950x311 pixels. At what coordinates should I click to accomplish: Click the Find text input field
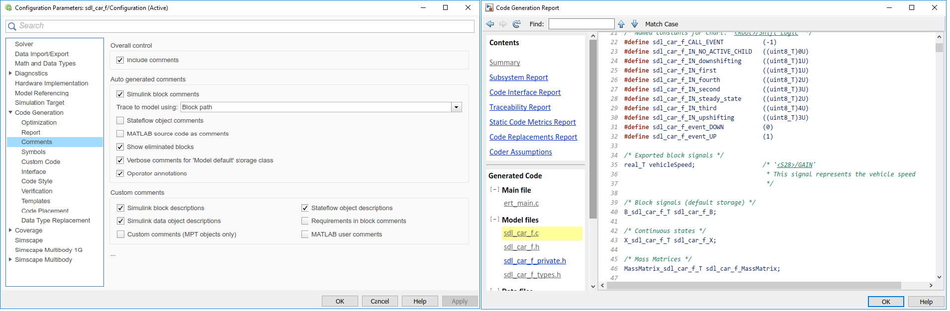pyautogui.click(x=581, y=24)
